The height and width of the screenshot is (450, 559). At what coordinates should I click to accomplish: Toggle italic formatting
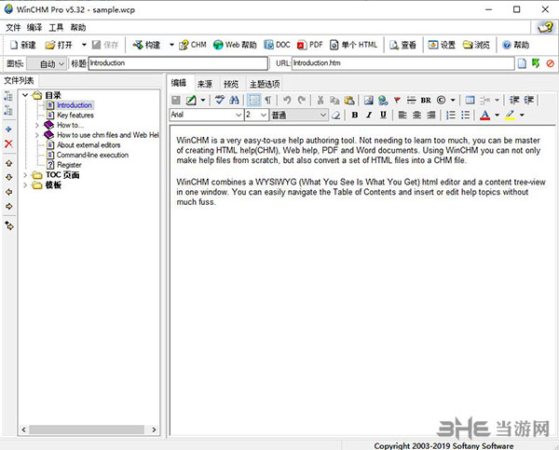(x=369, y=115)
